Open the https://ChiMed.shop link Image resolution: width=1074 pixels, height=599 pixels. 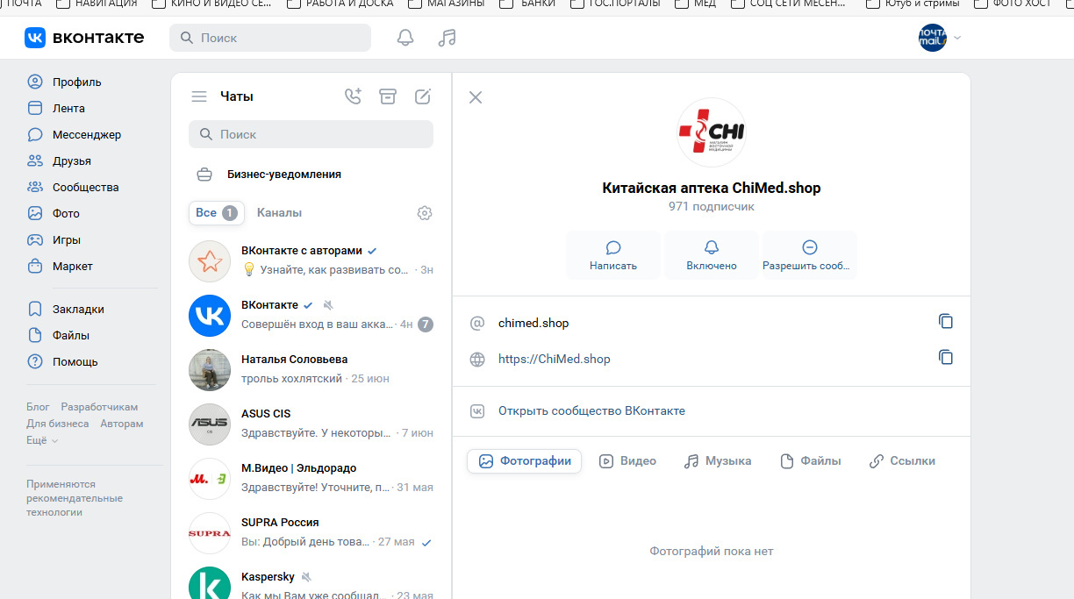[x=554, y=359]
